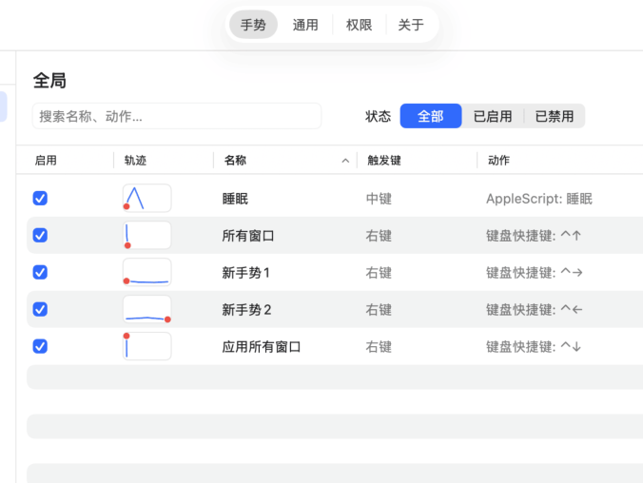Click the 应用所有窗口 trajectory thumbnail
Viewport: 643px width, 483px height.
(146, 346)
